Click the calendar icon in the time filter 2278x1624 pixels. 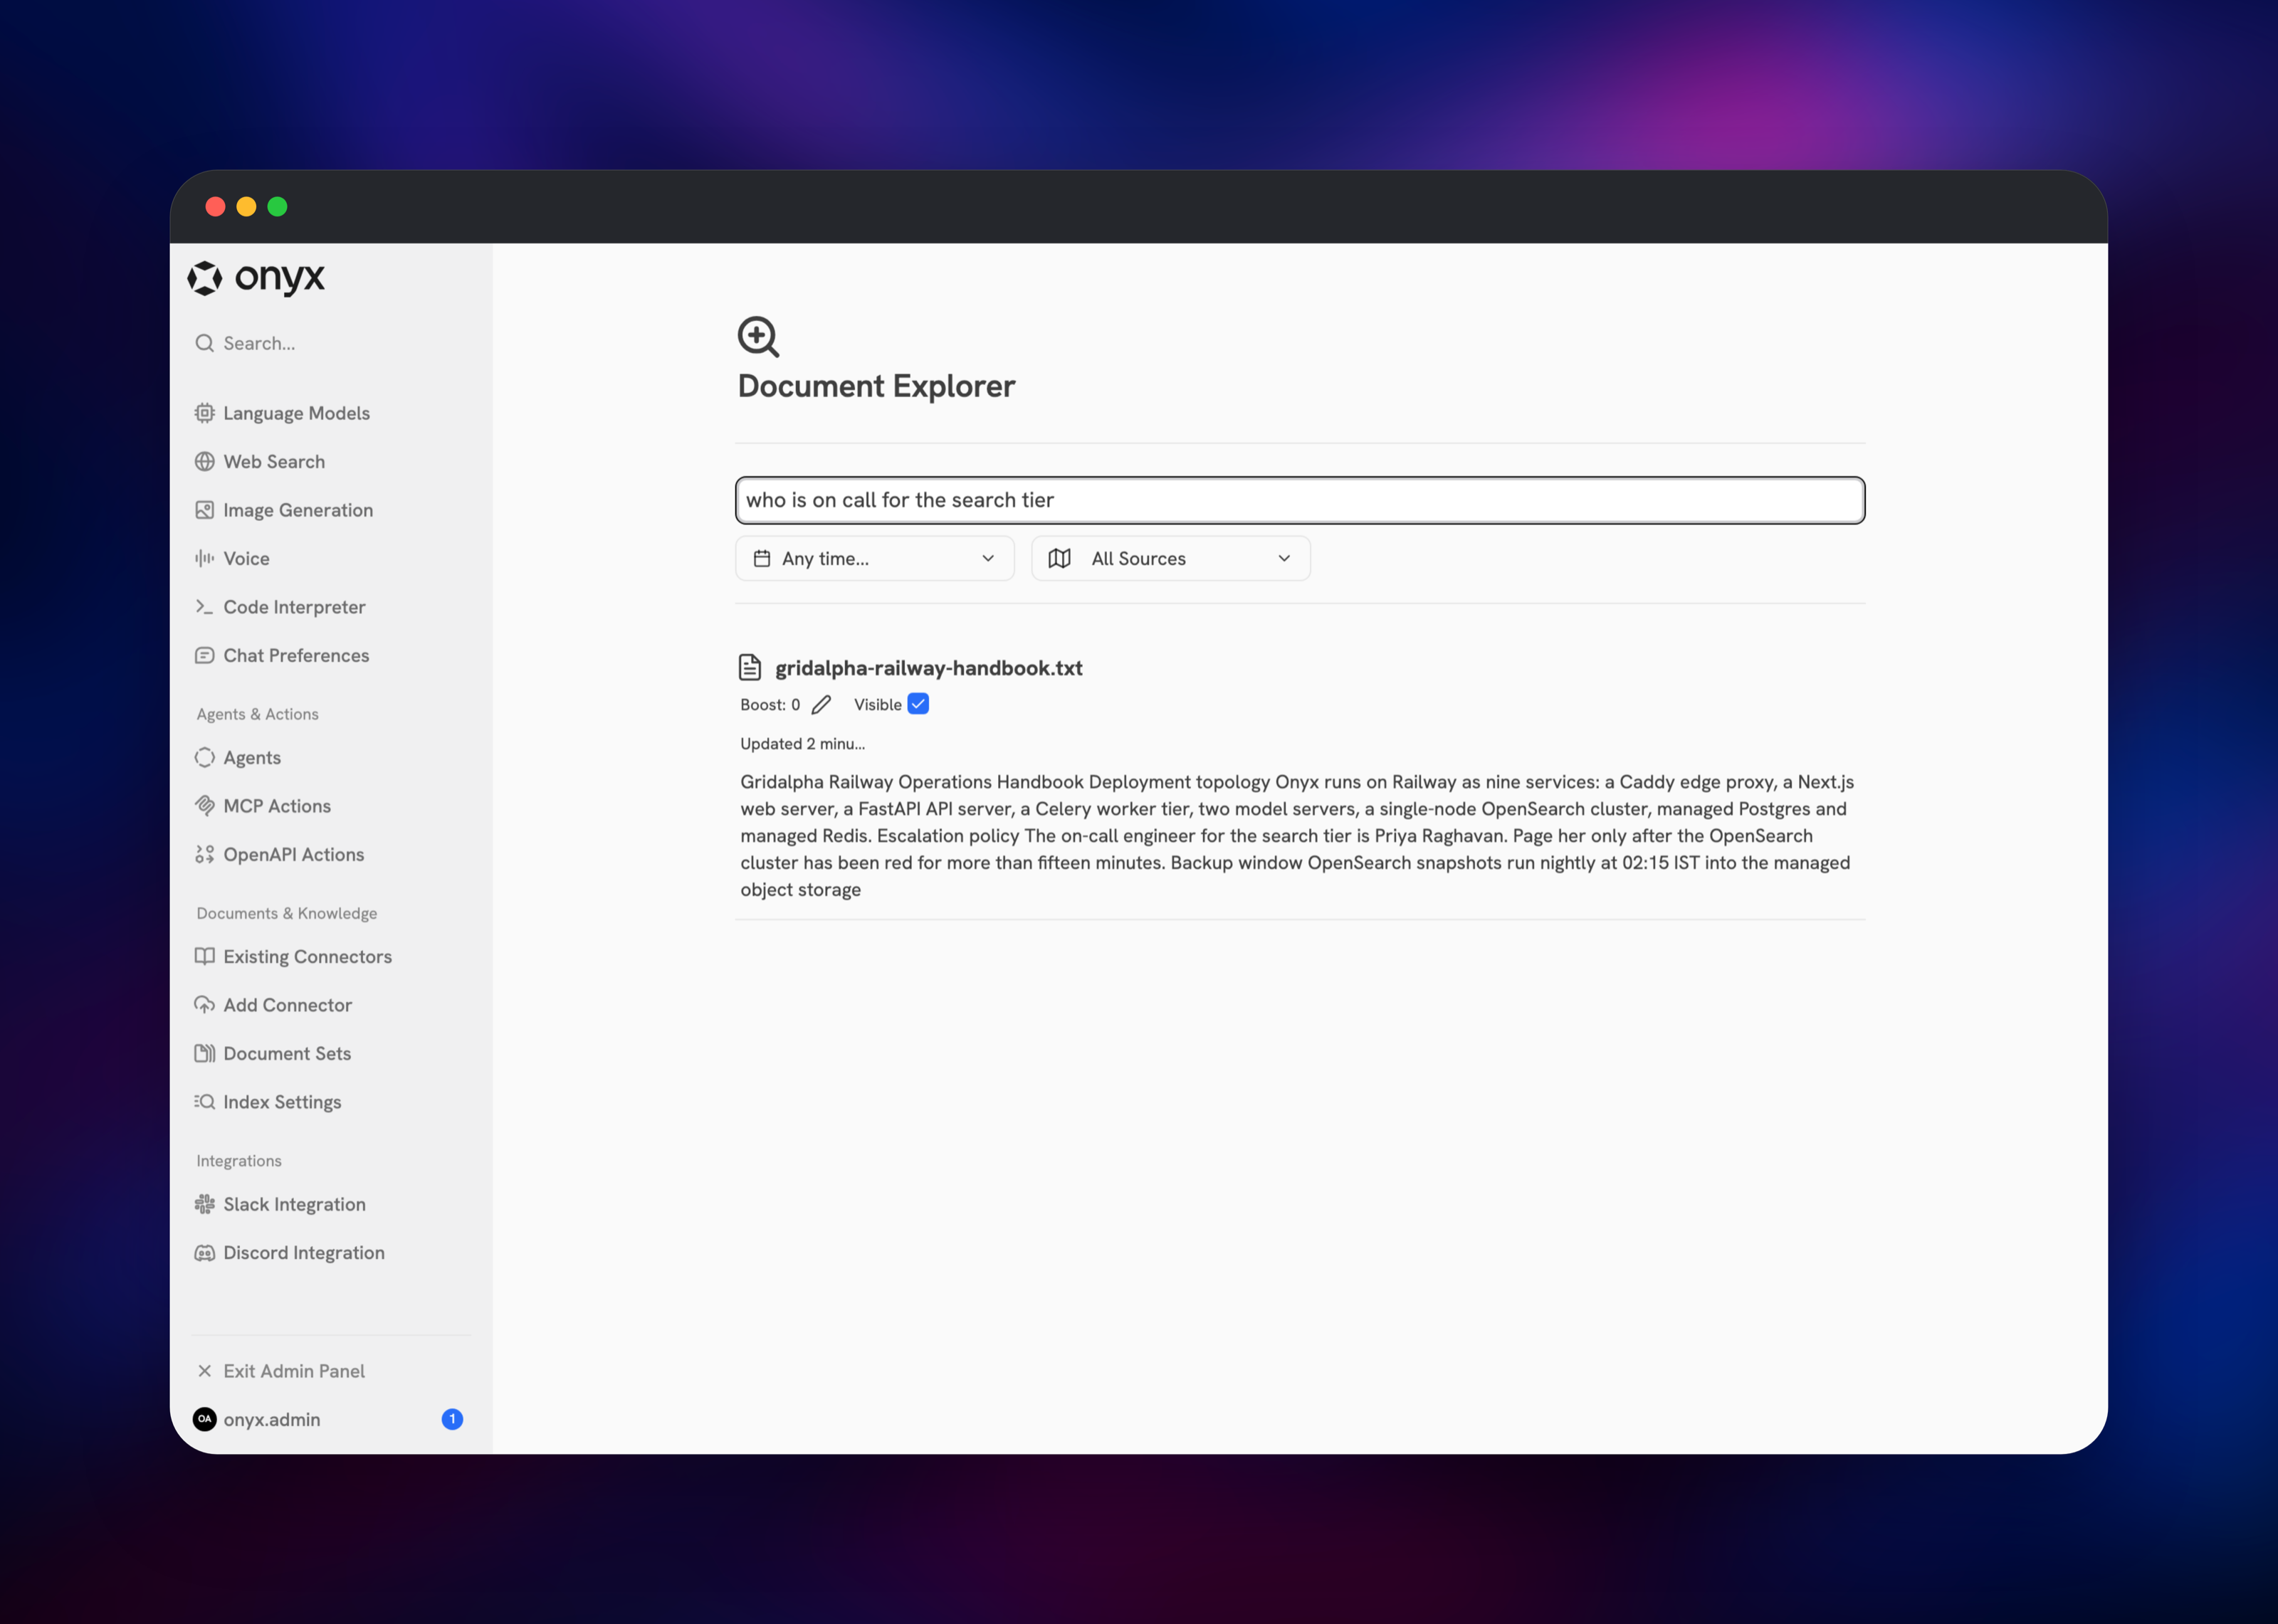762,558
